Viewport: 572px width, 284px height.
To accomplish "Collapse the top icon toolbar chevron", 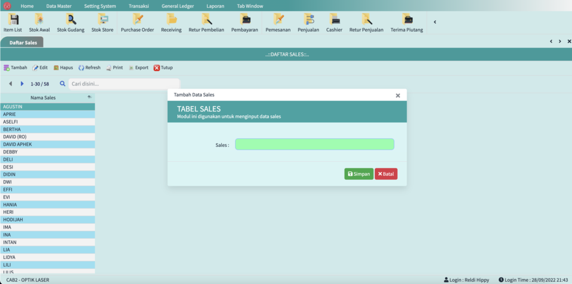I will [x=435, y=22].
